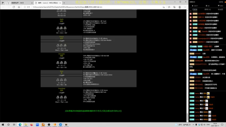Click the Peace runeword name
Screen dimensions: 226x127
62,37
